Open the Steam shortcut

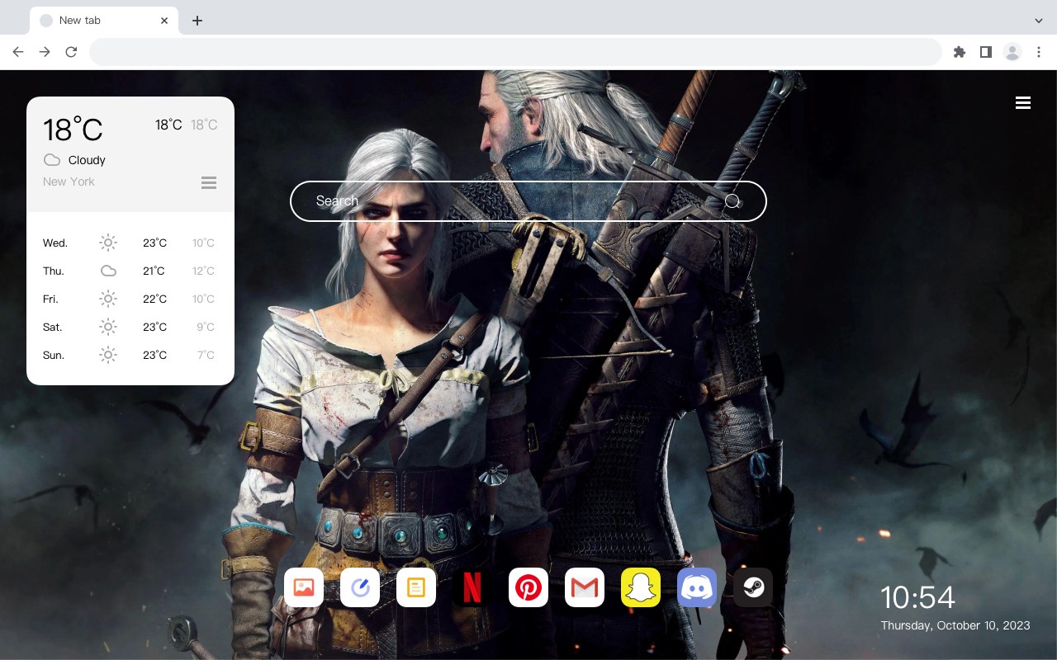click(753, 587)
